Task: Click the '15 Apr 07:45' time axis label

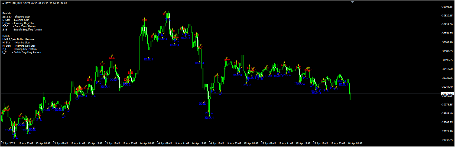Action: click(x=268, y=143)
